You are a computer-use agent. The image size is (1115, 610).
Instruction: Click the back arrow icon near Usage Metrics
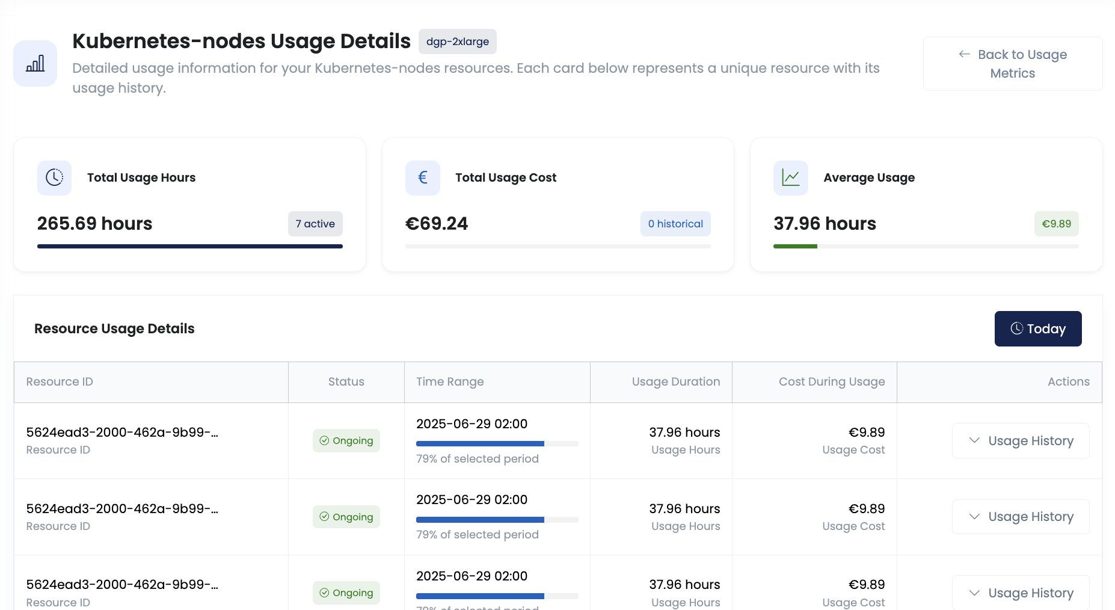click(964, 54)
